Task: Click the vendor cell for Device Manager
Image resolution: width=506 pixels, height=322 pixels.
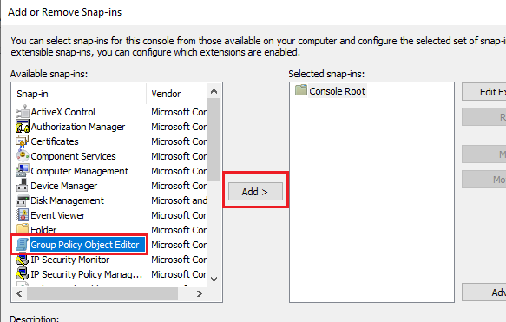Action: point(179,186)
